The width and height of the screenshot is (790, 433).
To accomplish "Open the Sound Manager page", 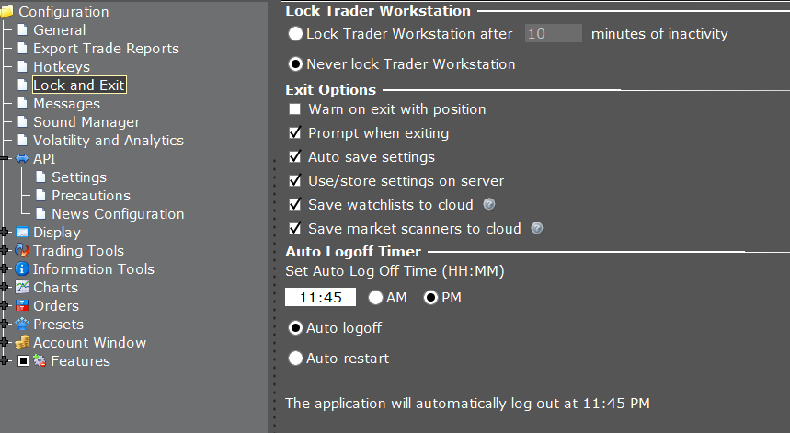I will 86,122.
